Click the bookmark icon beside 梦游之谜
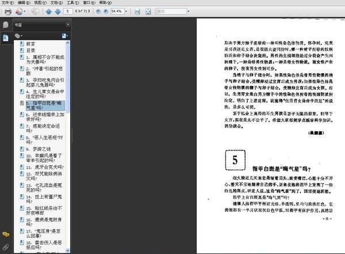345x254 pixels. (22, 149)
